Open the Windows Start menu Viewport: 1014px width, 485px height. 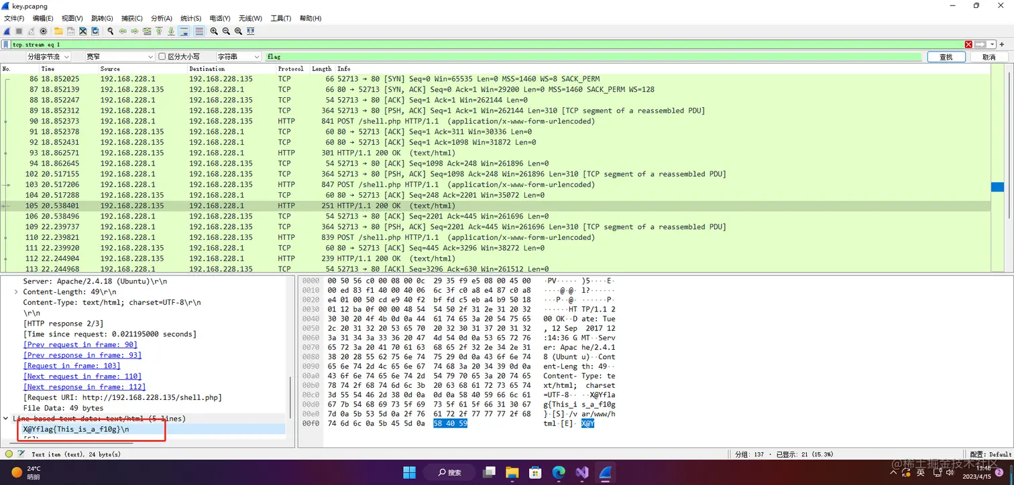coord(409,472)
